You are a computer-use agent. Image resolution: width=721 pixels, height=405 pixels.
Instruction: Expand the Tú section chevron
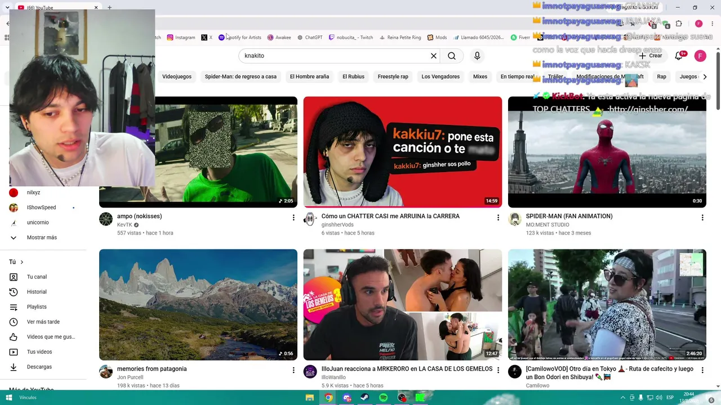pos(22,262)
